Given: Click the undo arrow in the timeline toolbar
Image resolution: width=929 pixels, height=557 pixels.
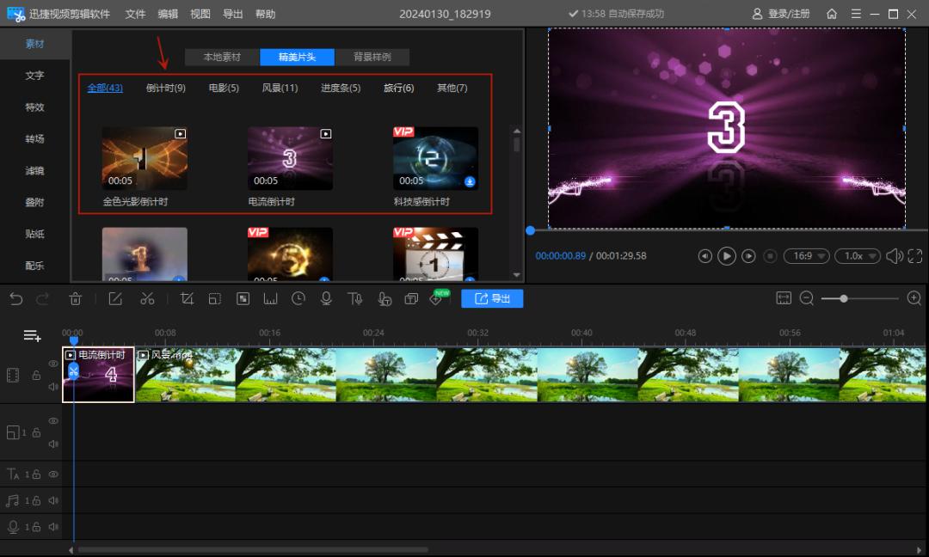Looking at the screenshot, I should pos(16,298).
